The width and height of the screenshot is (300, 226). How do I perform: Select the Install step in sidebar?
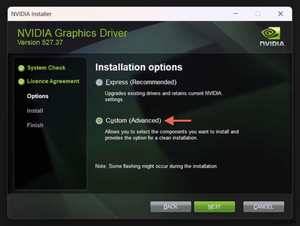click(35, 110)
